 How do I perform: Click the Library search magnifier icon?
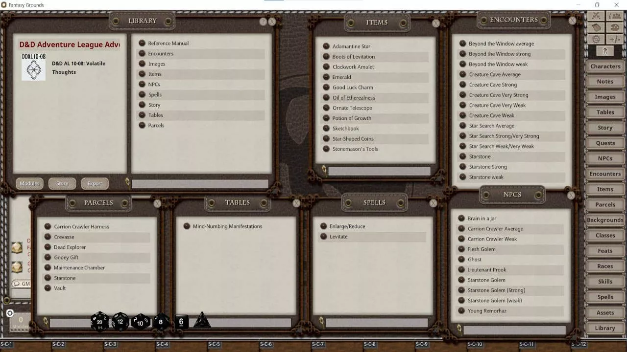click(x=127, y=182)
